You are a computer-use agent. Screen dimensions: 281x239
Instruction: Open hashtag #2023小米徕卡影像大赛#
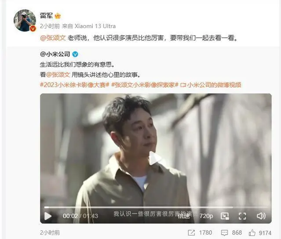click(75, 85)
